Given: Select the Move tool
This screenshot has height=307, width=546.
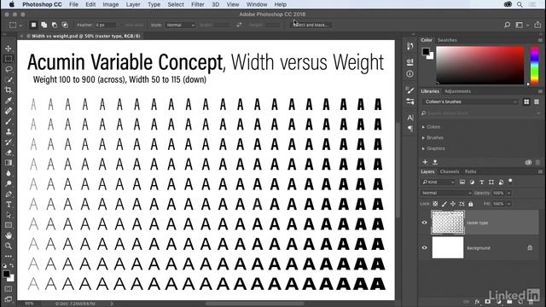Looking at the screenshot, I should [9, 49].
